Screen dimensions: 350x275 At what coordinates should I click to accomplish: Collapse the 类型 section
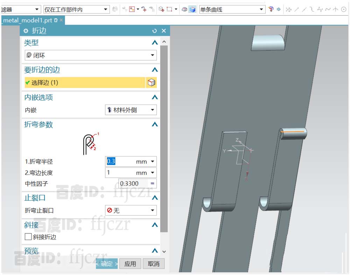pyautogui.click(x=155, y=43)
